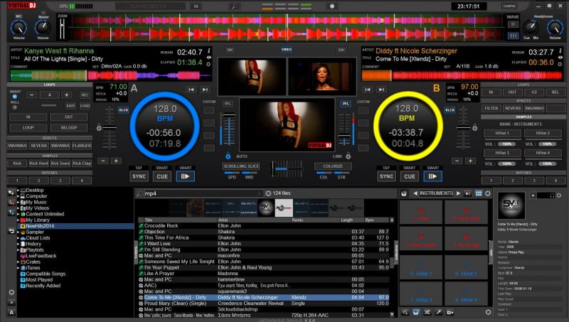Trigger the Kick Clap sample
569x322 pixels.
click(82, 163)
